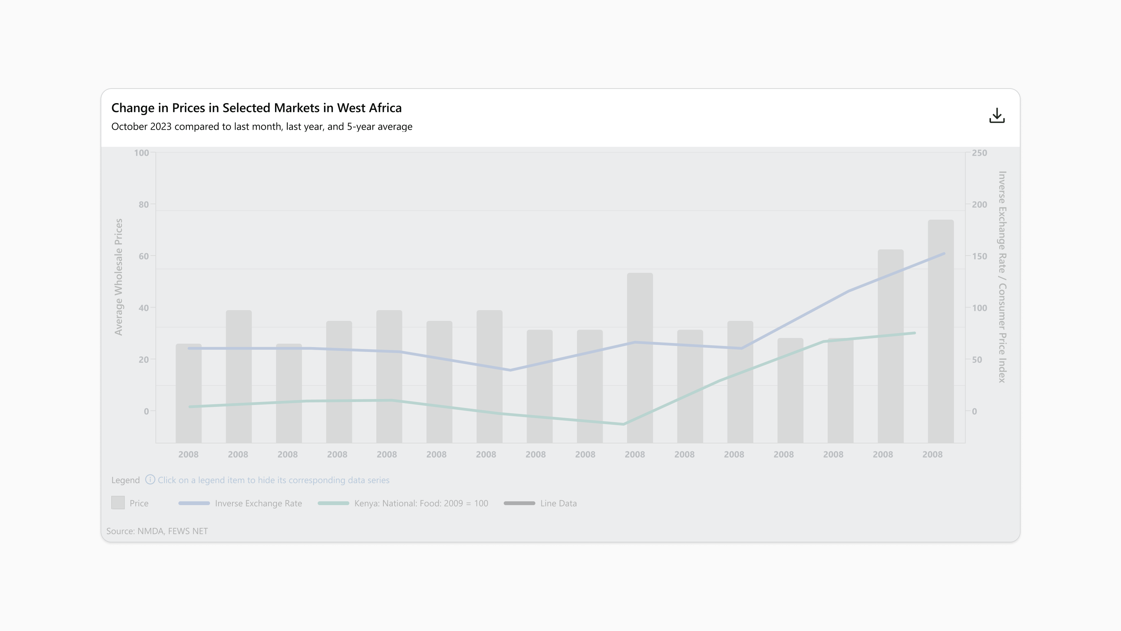Click the Average Wholesale Prices axis label
The width and height of the screenshot is (1121, 631).
tap(118, 277)
